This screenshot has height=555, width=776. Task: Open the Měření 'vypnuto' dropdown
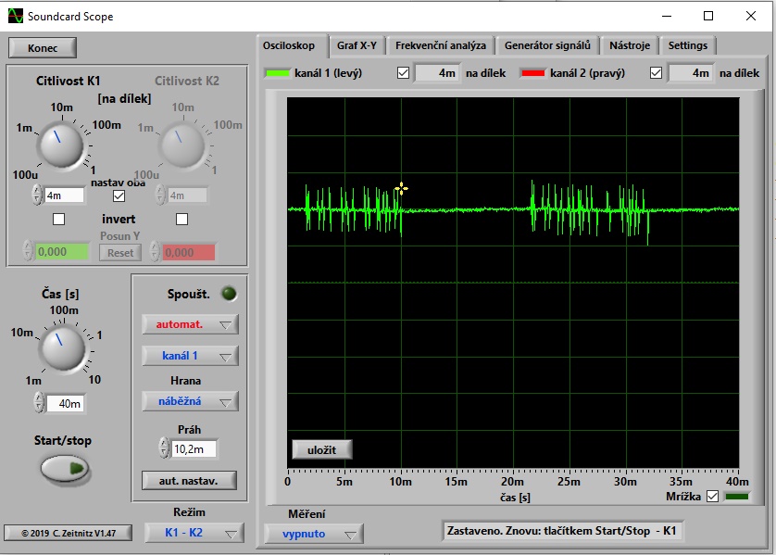313,534
